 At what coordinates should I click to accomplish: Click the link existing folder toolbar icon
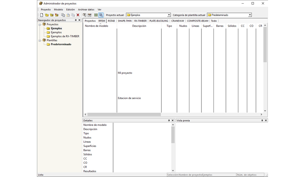[x=51, y=15]
